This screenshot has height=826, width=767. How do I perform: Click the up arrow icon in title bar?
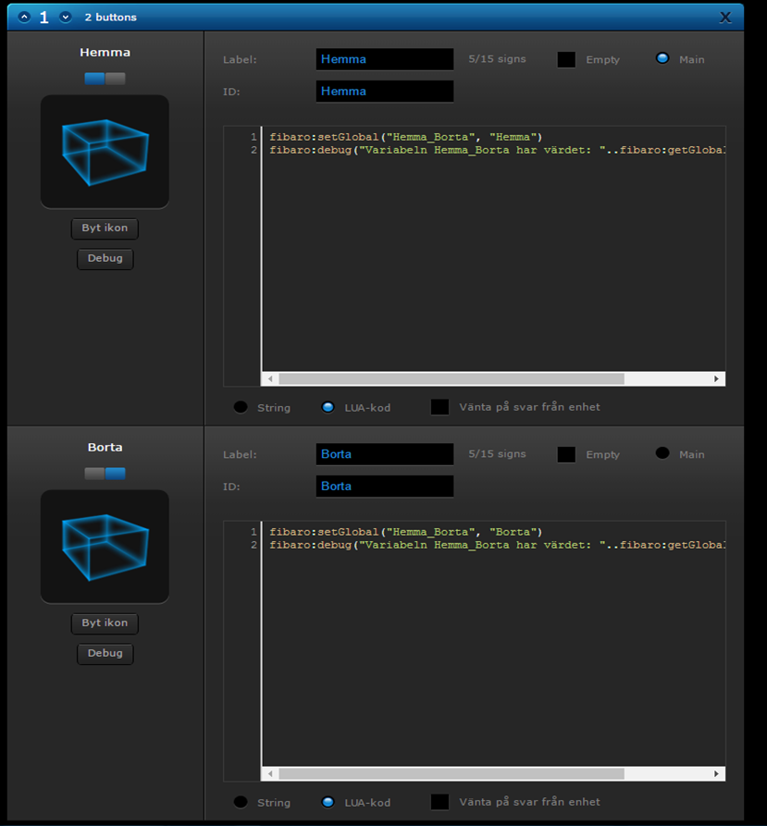coord(24,17)
